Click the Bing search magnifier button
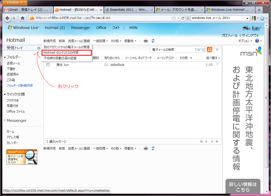Image resolution: width=271 pixels, height=196 pixels. point(209,50)
